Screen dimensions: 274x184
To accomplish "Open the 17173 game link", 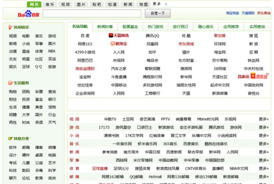I will pos(104,127).
